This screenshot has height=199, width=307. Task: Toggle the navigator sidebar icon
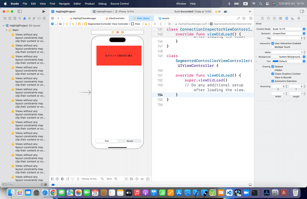[x=20, y=11]
